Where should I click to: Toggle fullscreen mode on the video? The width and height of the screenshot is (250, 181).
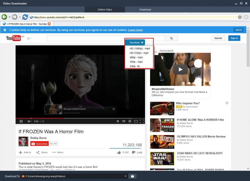click(x=142, y=121)
